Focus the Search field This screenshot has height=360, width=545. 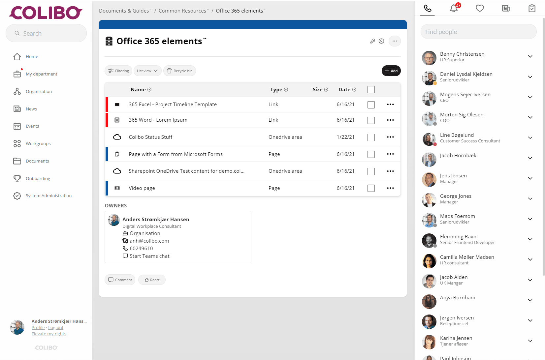click(x=46, y=33)
